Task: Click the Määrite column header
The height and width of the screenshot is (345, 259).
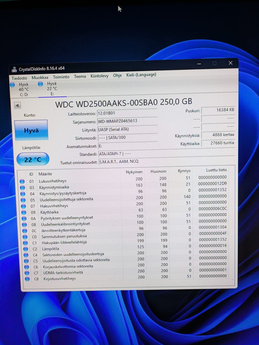Action: (x=45, y=174)
